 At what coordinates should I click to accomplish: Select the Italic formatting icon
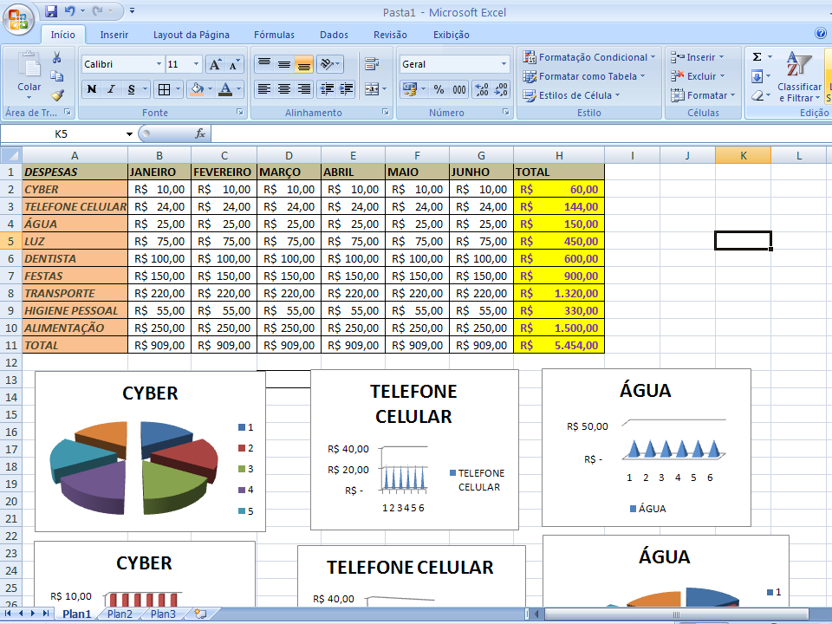pos(111,89)
